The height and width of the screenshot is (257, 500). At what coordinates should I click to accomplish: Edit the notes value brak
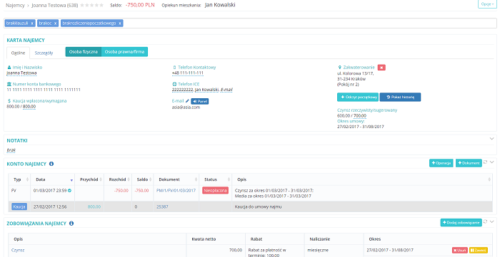tap(11, 150)
